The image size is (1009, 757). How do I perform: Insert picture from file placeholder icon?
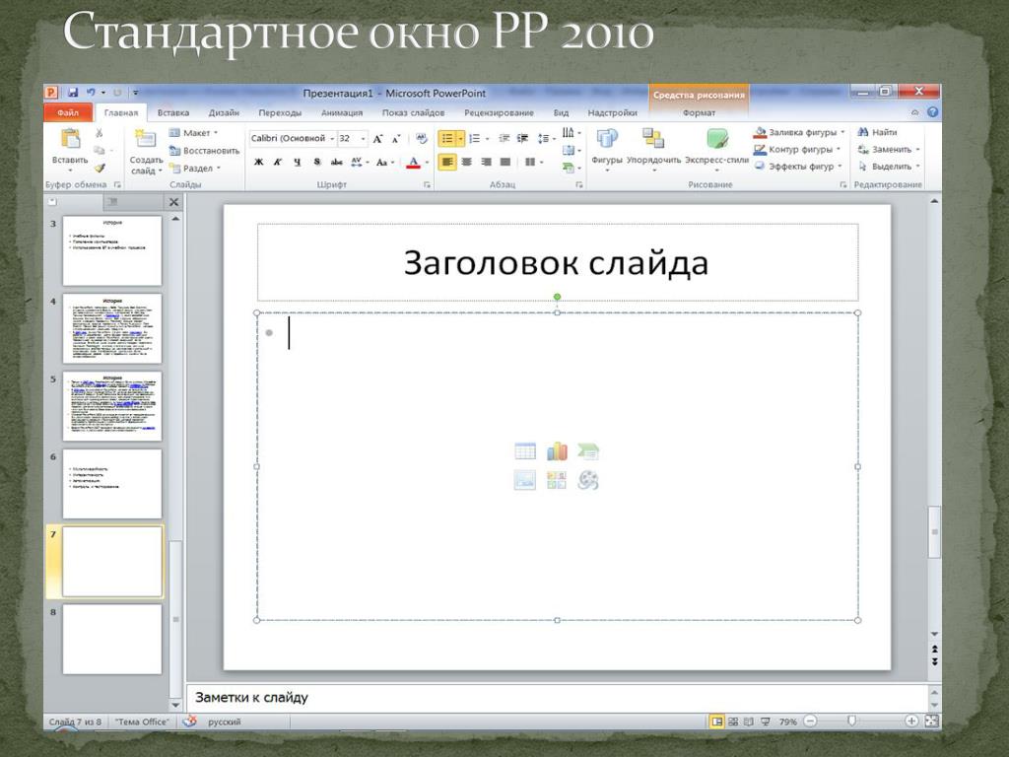coord(525,480)
